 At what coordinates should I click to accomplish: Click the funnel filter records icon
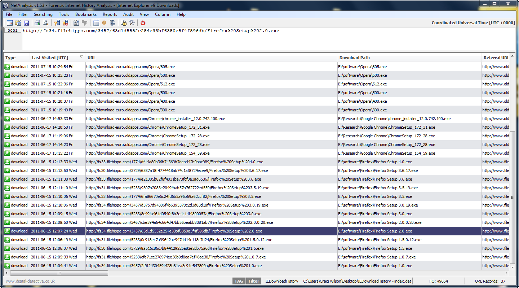coord(57,23)
